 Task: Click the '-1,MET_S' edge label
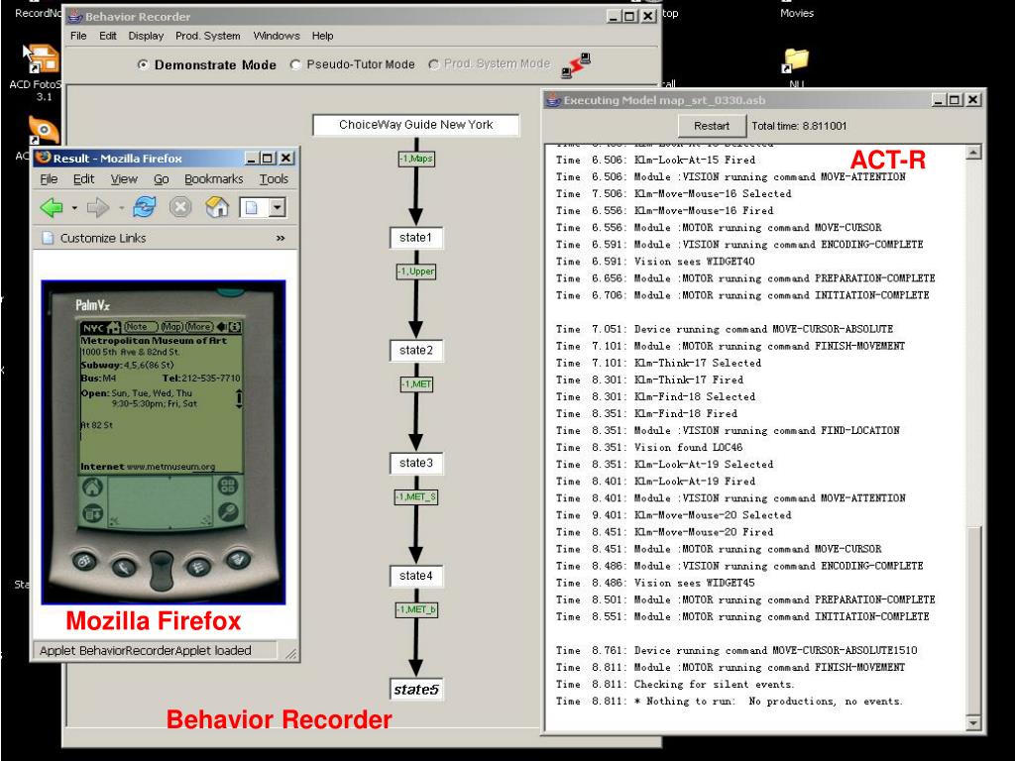point(416,496)
